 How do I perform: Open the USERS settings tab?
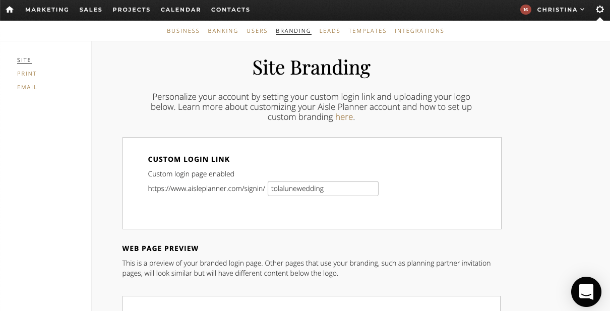point(257,31)
